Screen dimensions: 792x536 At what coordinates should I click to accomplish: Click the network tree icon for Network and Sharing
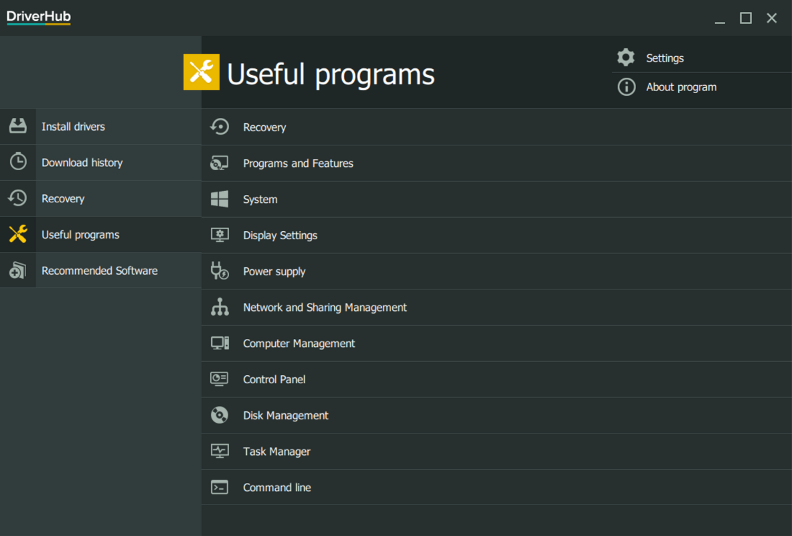[219, 307]
